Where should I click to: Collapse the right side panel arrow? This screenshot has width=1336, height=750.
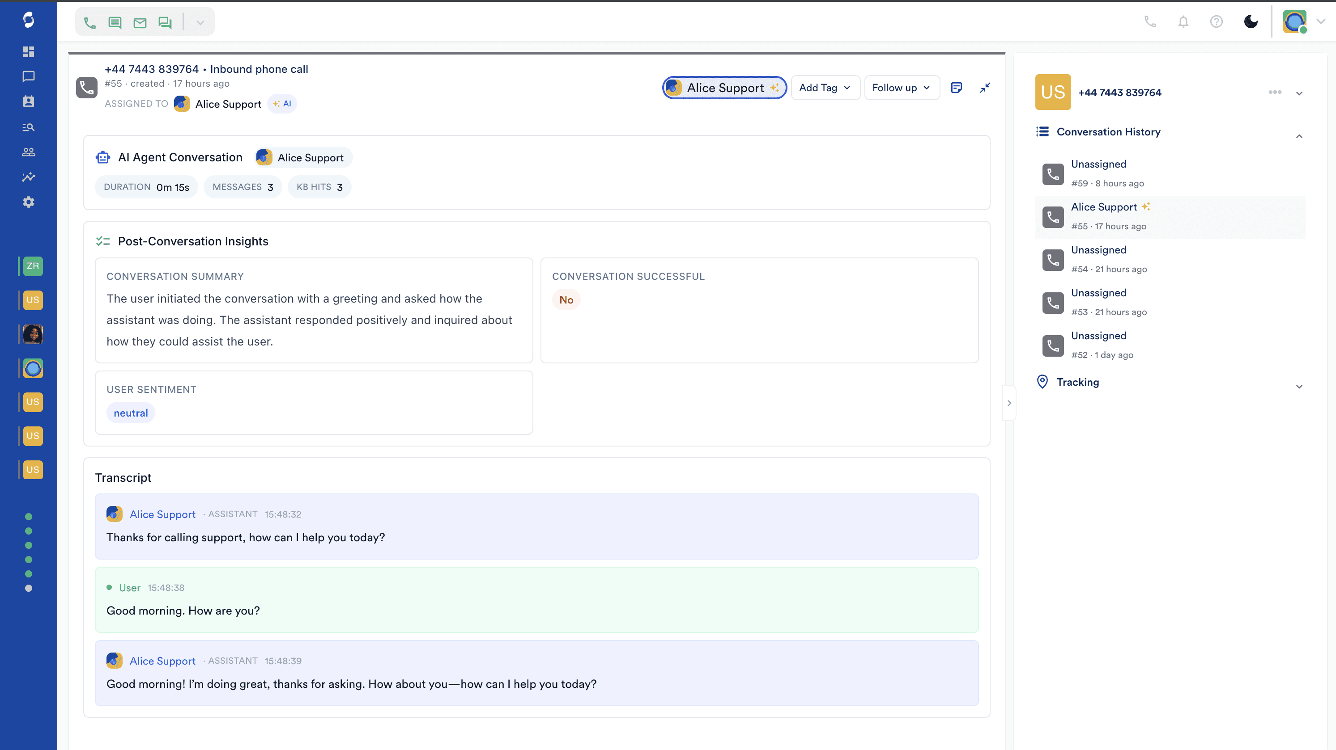point(1009,403)
